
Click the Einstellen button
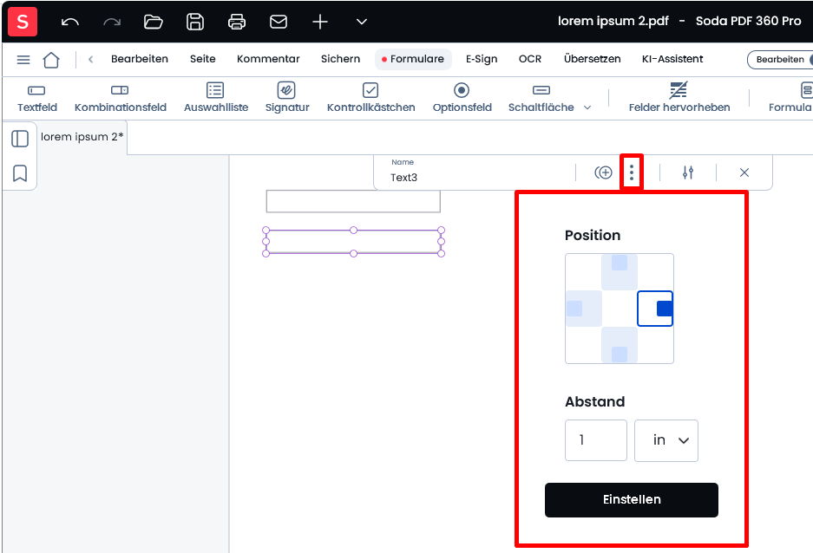tap(631, 499)
